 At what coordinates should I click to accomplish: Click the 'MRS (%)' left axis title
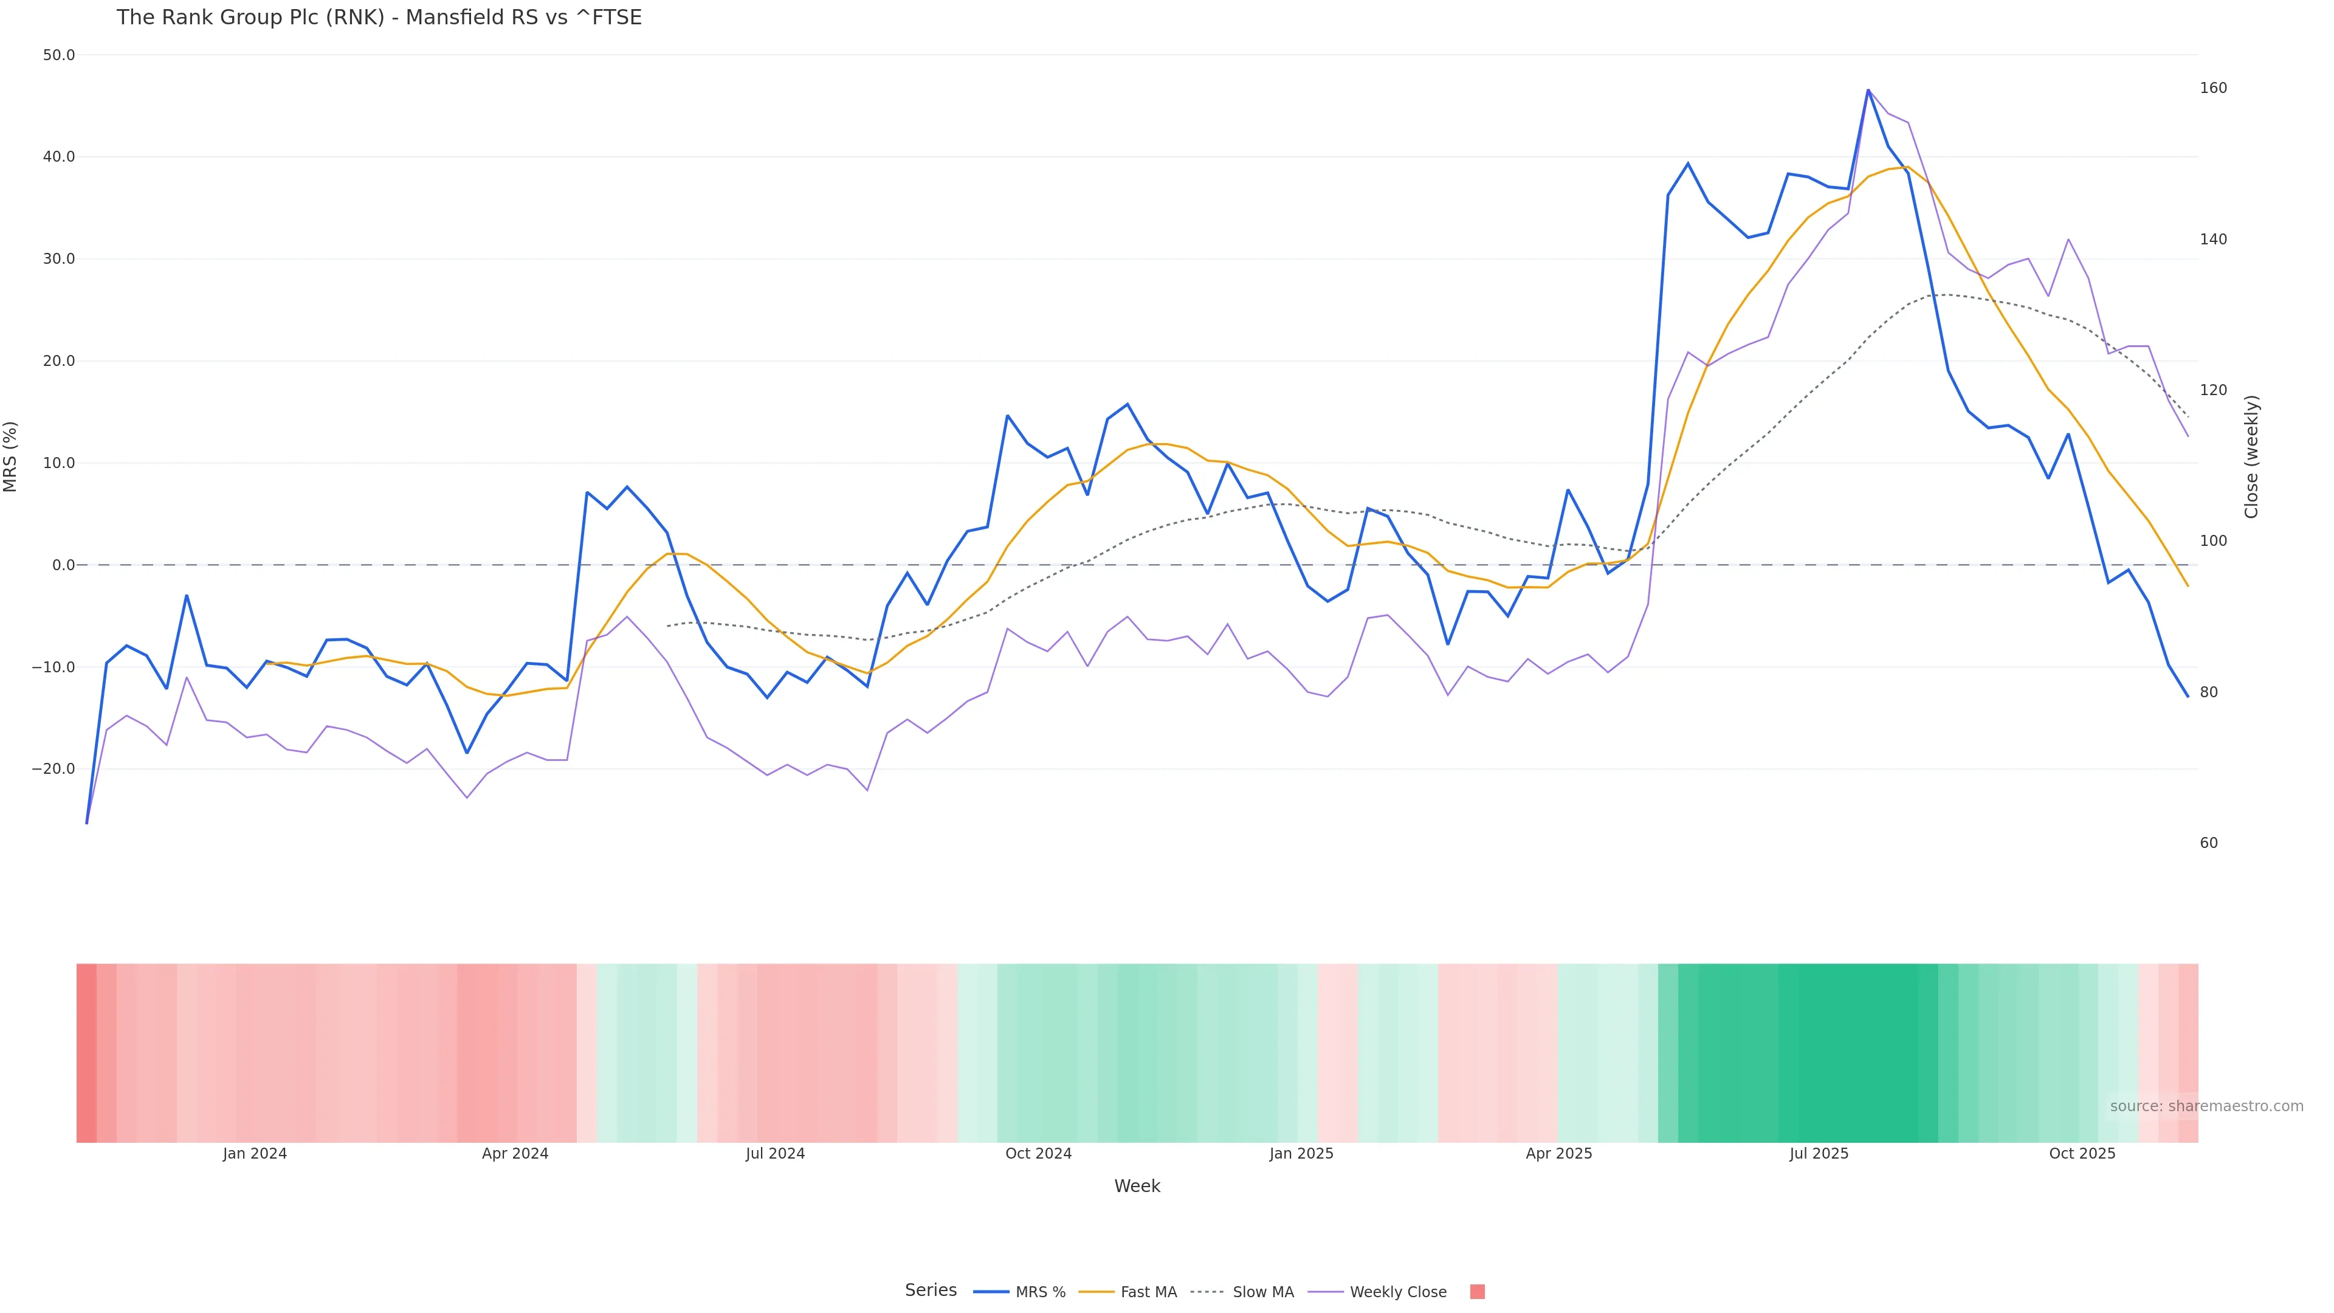click(x=11, y=457)
